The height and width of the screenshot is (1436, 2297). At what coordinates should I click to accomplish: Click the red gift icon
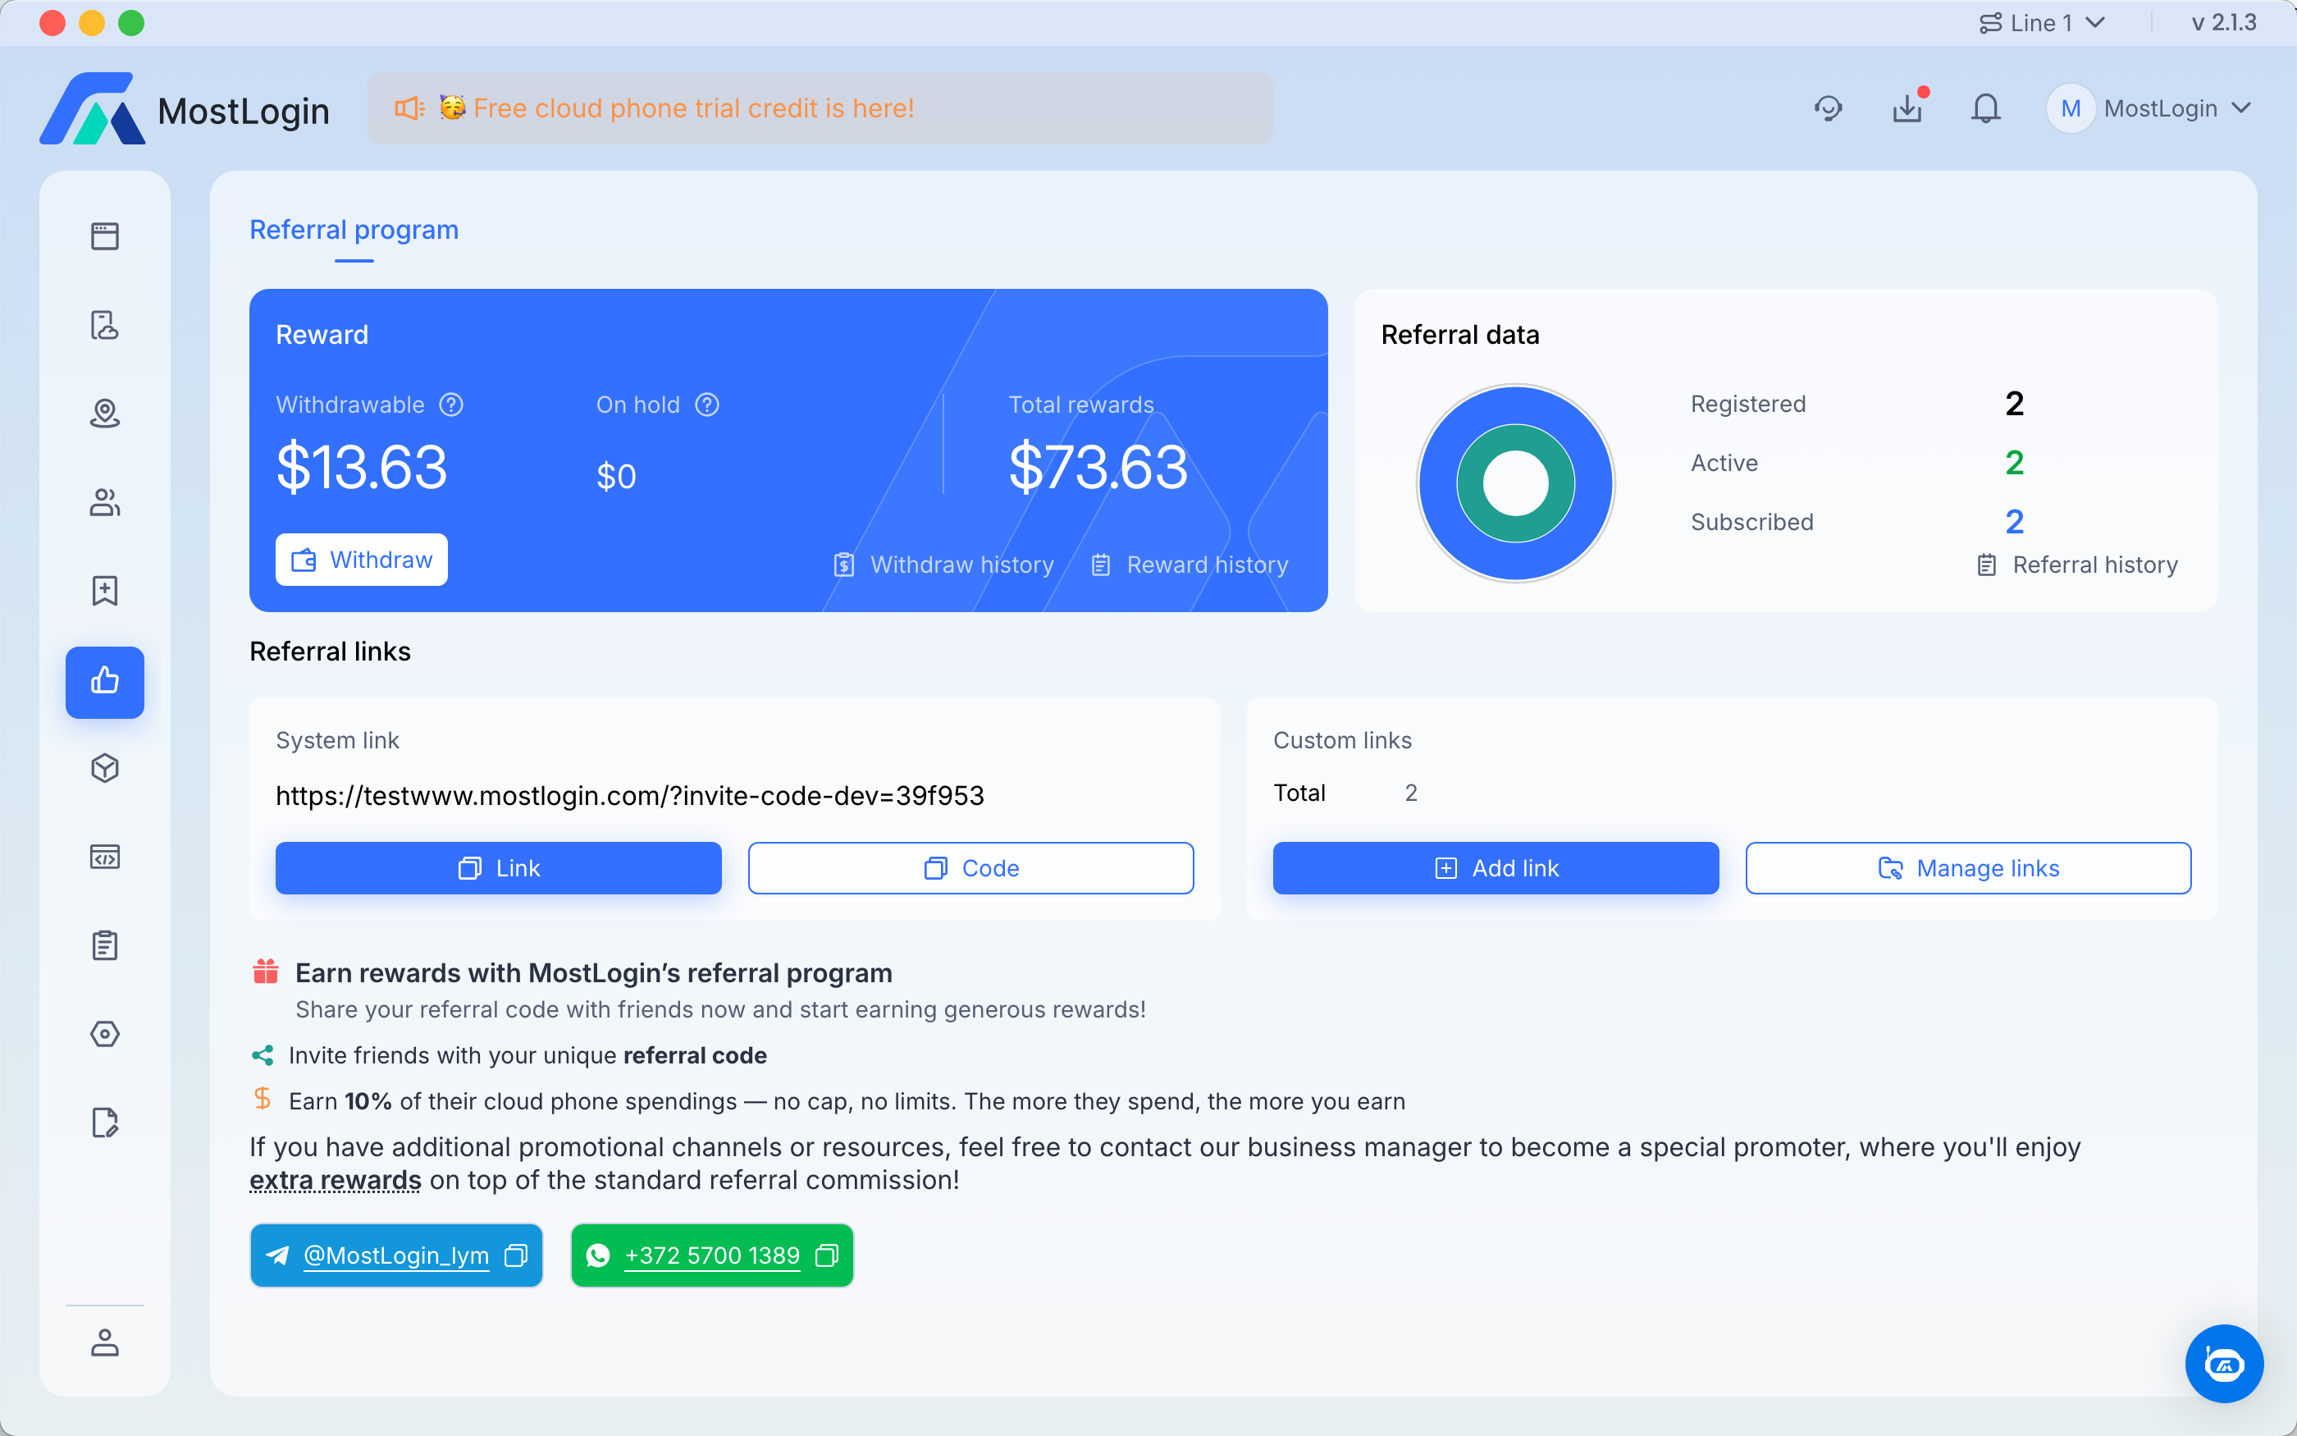[x=266, y=972]
